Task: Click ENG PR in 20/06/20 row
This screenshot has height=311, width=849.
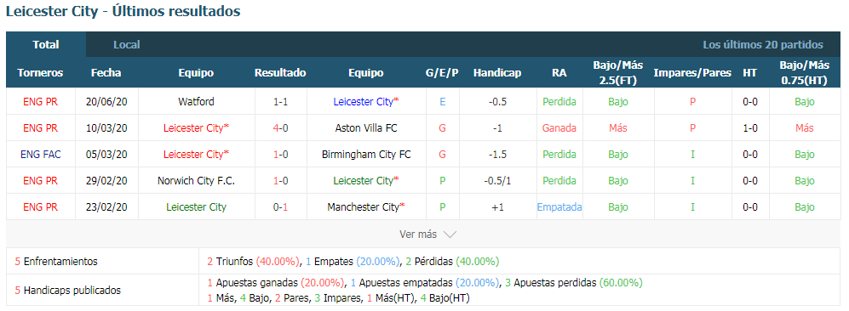Action: click(41, 101)
